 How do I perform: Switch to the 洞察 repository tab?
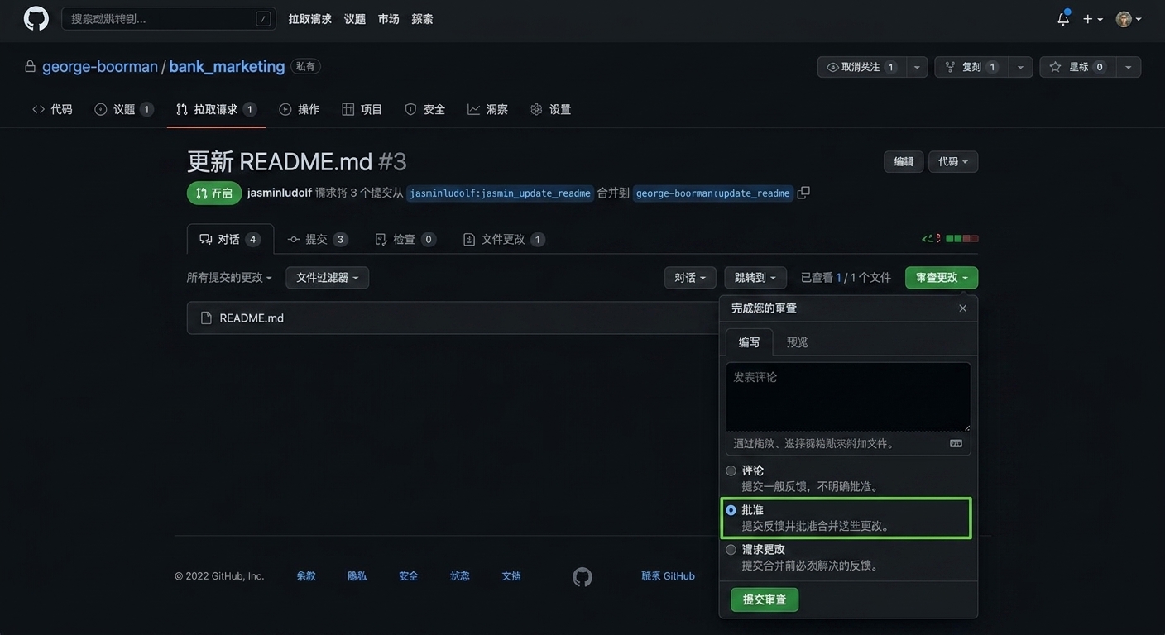pos(487,109)
